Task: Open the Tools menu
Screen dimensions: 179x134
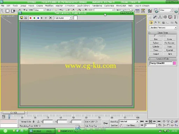Action: click(x=15, y=6)
